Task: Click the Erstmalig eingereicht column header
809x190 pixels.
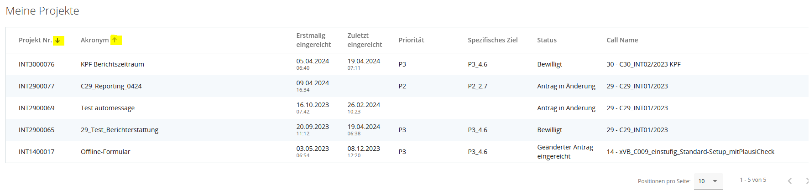Action: click(x=313, y=40)
